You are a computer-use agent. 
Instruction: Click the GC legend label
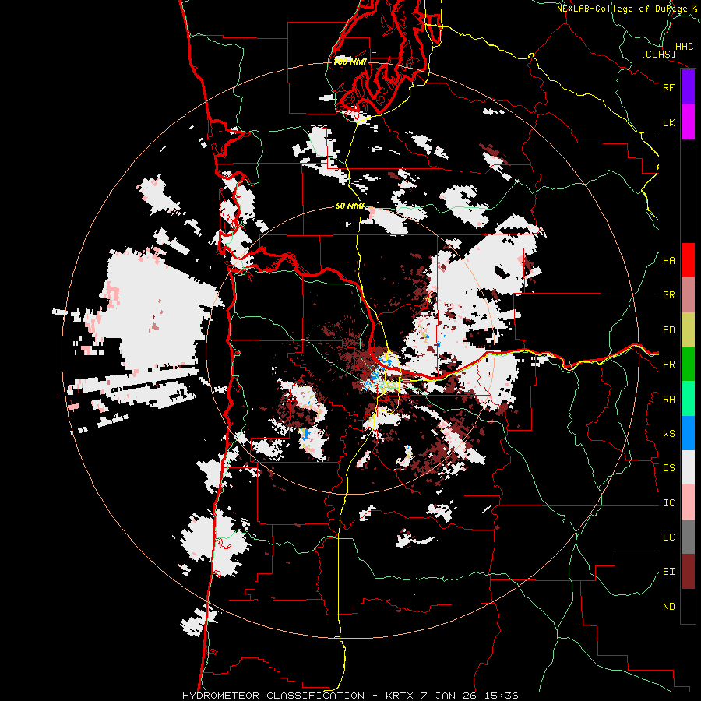(x=668, y=537)
